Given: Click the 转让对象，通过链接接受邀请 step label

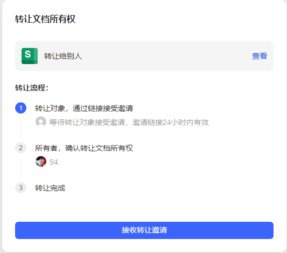Looking at the screenshot, I should [x=84, y=108].
